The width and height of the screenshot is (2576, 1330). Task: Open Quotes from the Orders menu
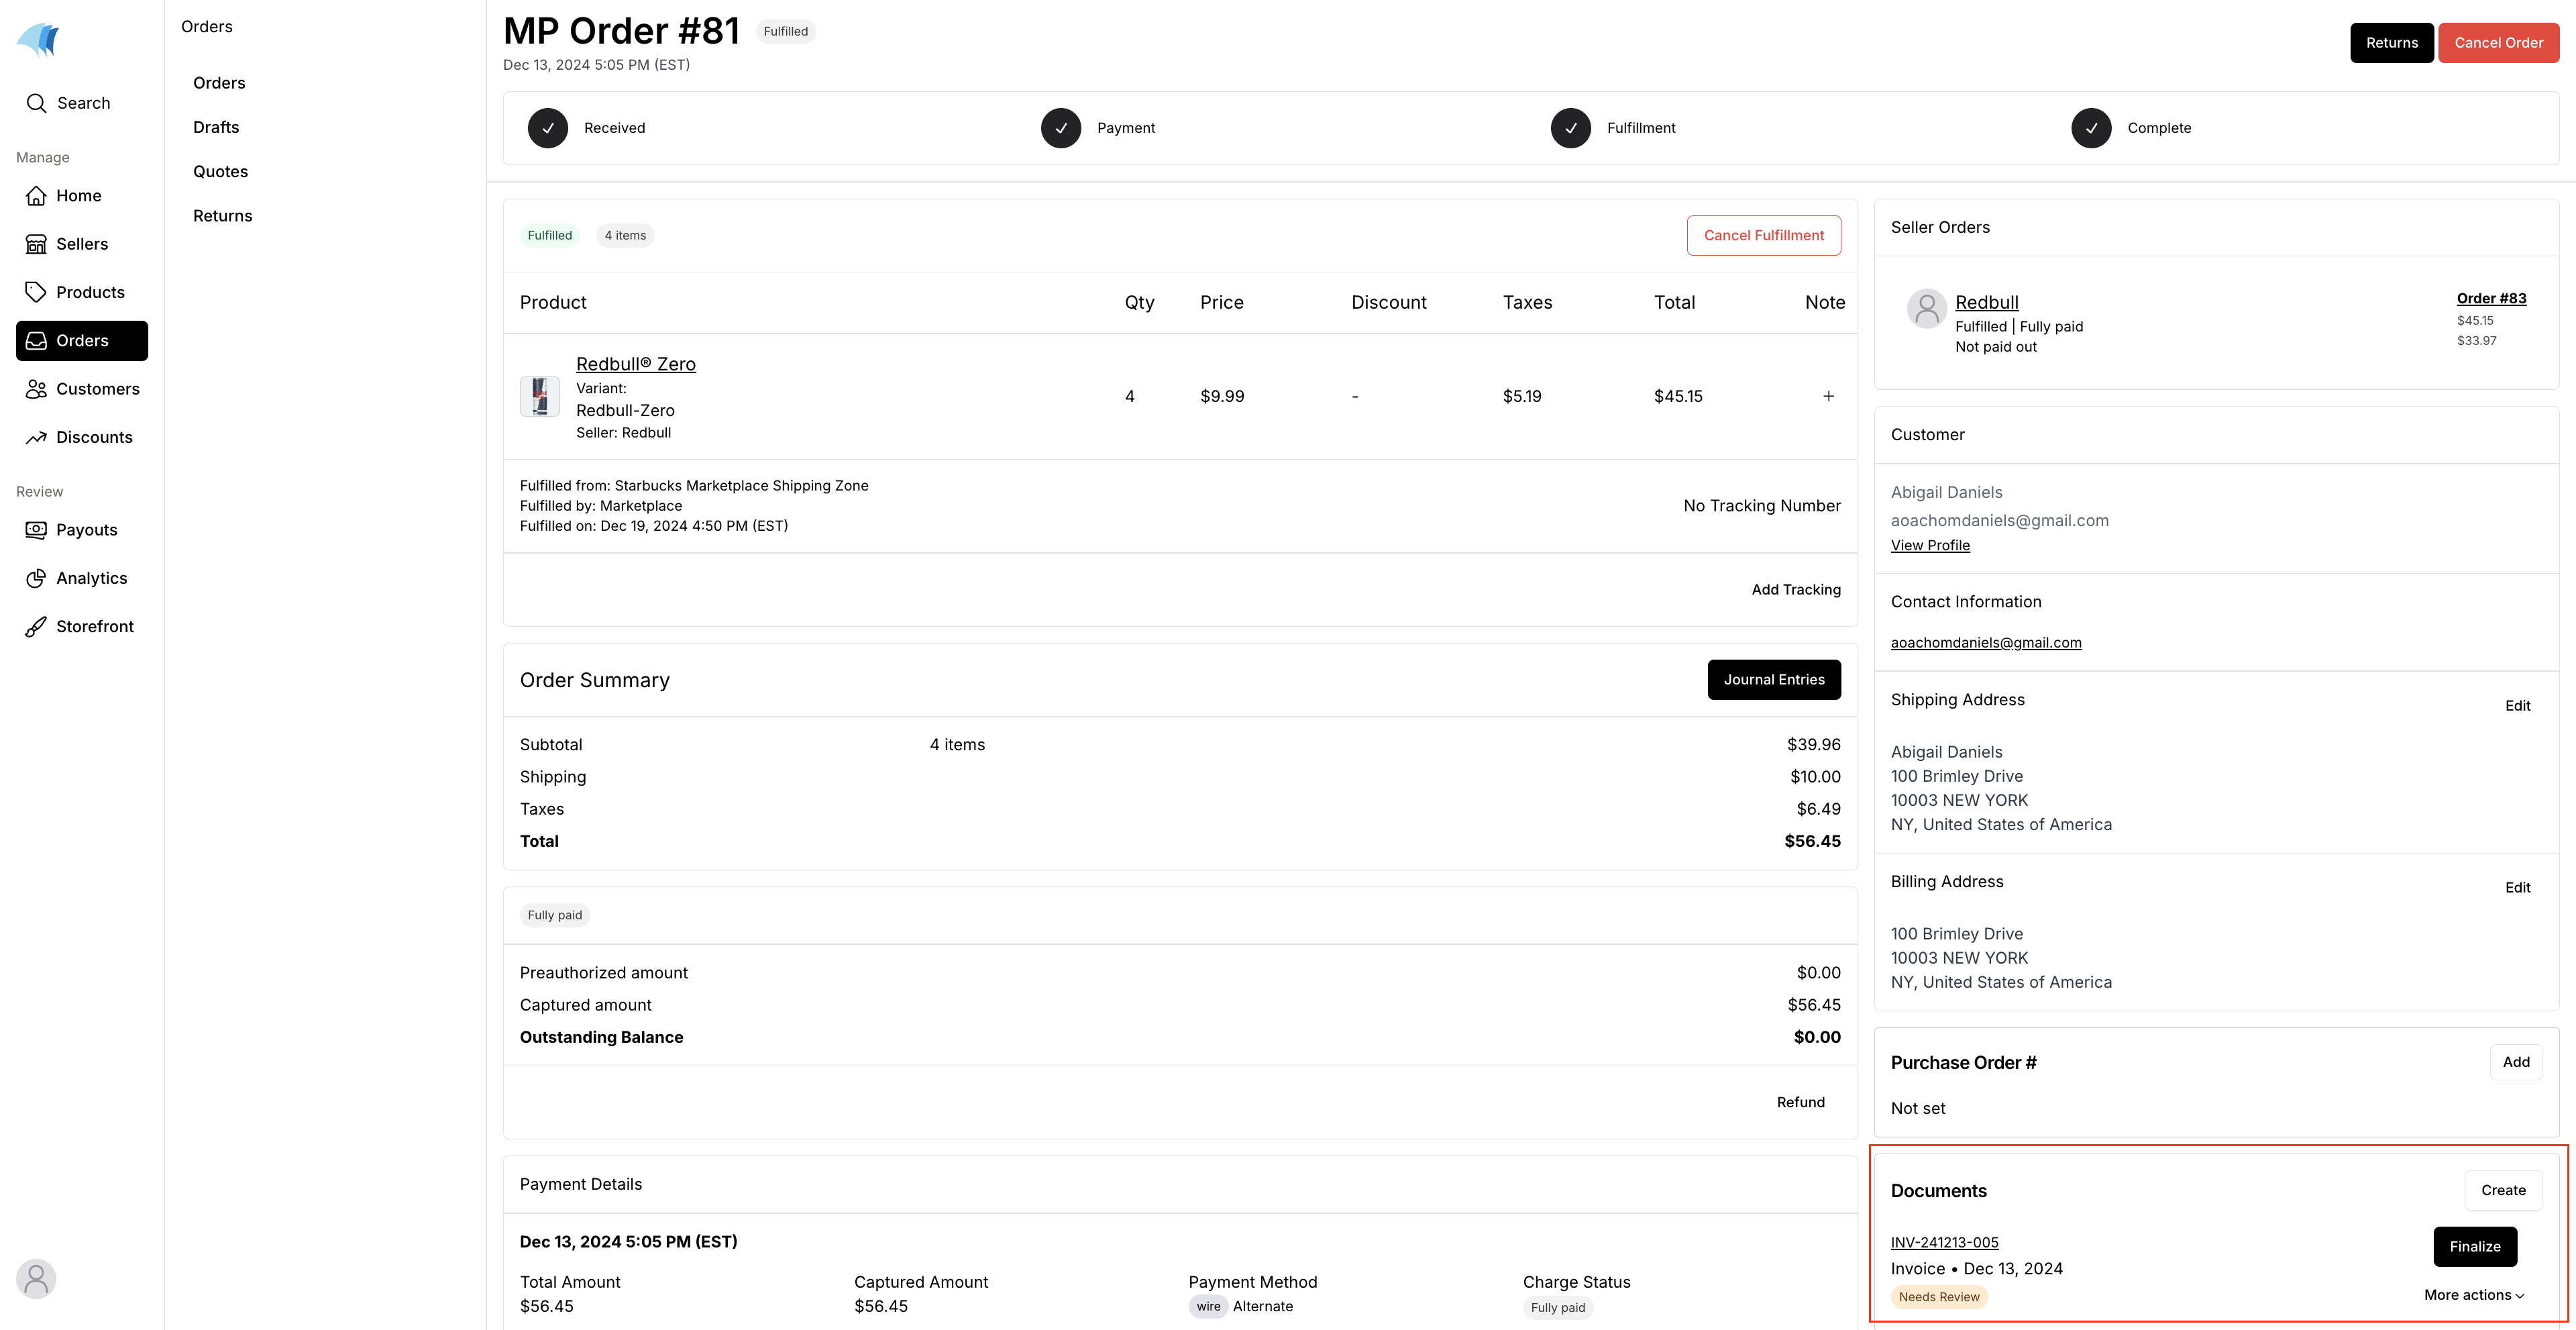[x=220, y=171]
